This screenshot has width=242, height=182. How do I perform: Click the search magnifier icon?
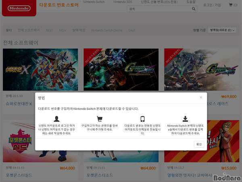click(x=193, y=9)
